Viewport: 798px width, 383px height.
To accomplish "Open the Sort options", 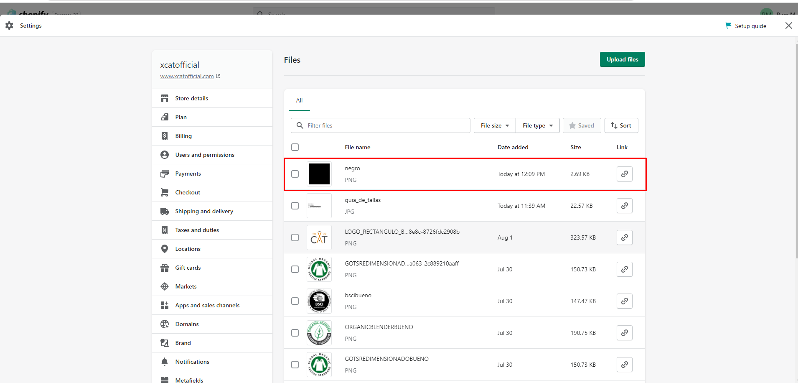I will [621, 125].
